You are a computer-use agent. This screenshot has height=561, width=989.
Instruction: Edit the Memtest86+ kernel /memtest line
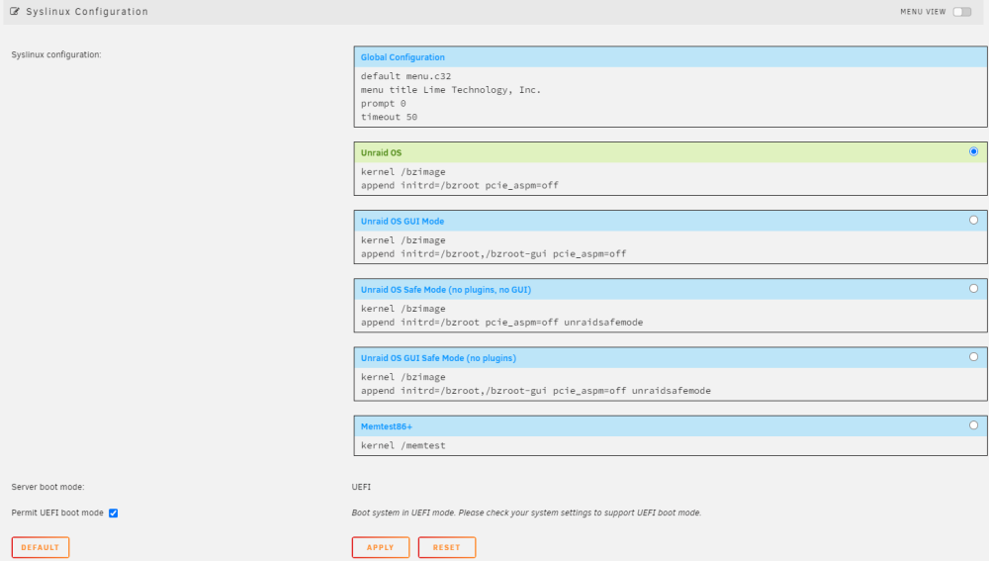(671, 445)
